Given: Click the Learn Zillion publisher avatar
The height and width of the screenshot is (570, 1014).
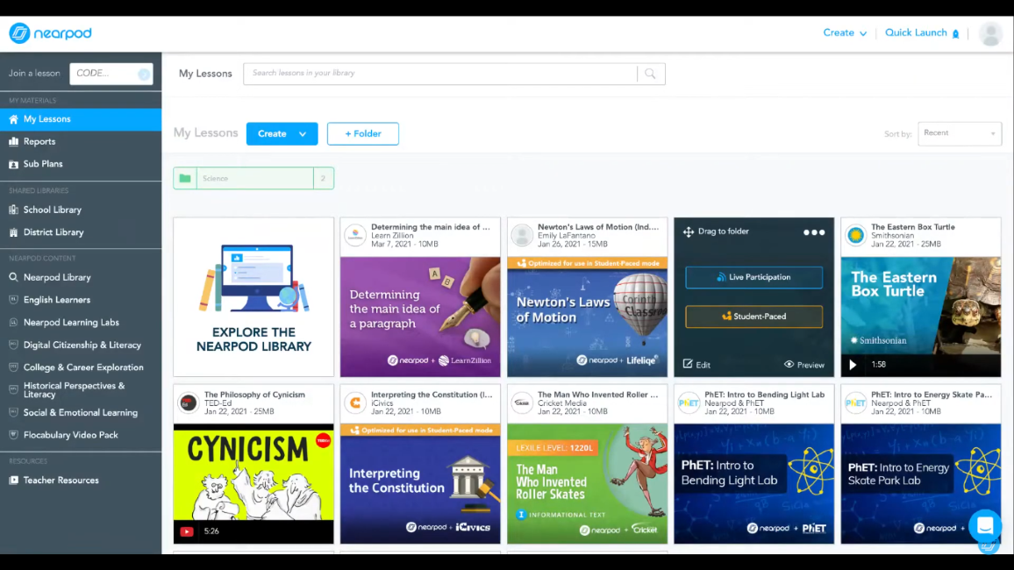Looking at the screenshot, I should point(355,235).
